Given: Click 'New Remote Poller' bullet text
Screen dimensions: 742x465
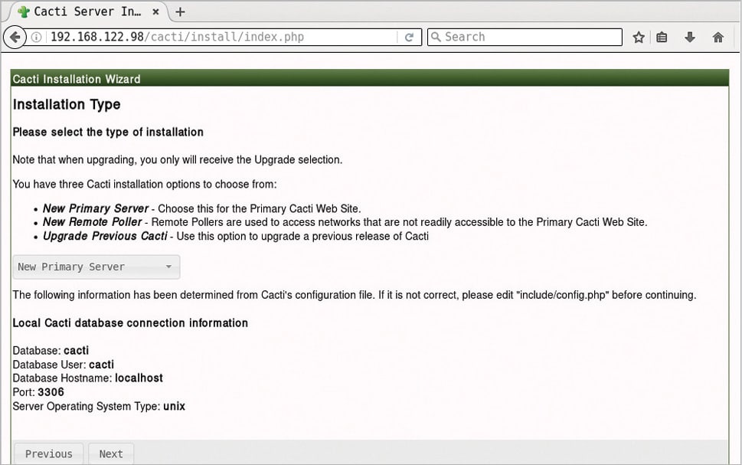Looking at the screenshot, I should coord(93,221).
